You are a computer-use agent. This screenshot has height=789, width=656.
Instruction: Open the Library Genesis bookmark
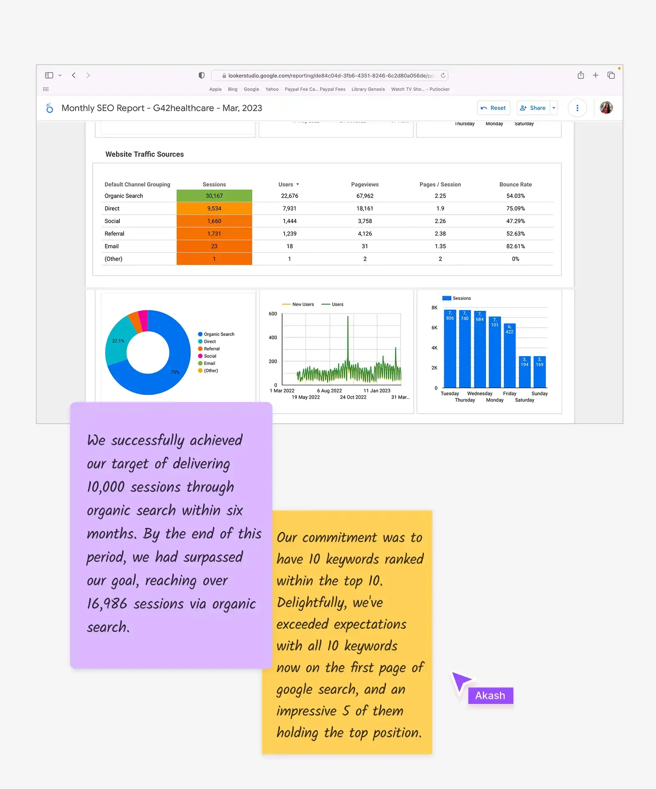pyautogui.click(x=368, y=89)
